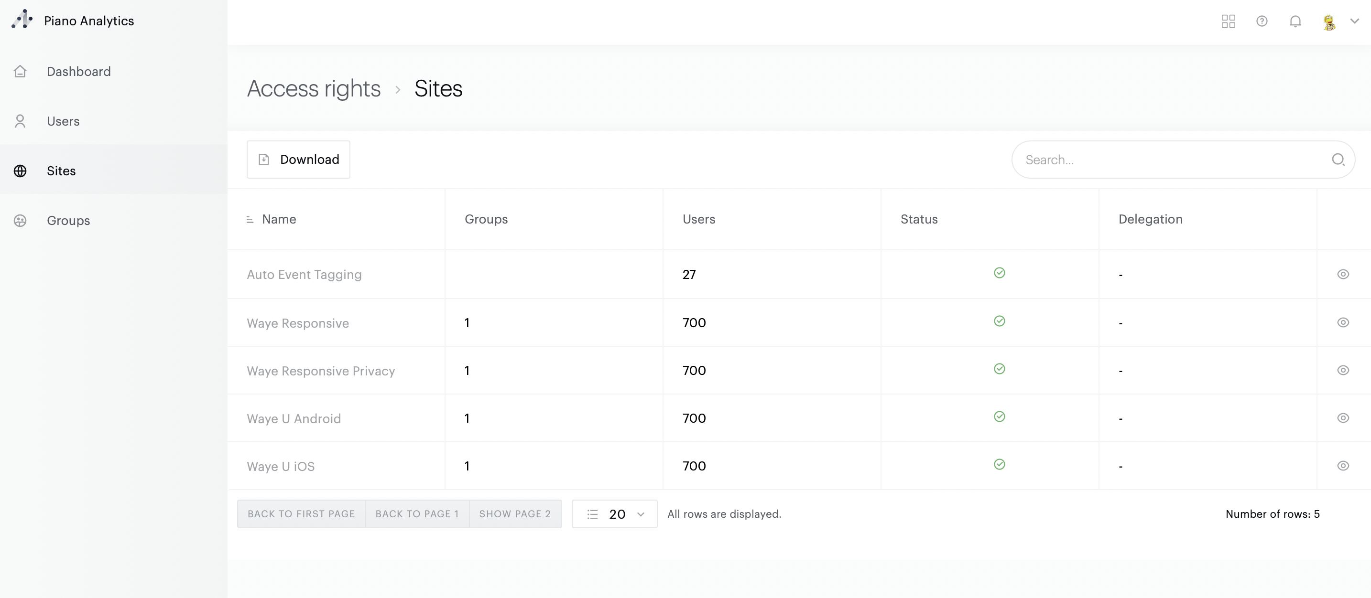The height and width of the screenshot is (598, 1371).
Task: Click the user avatar image
Action: point(1329,22)
